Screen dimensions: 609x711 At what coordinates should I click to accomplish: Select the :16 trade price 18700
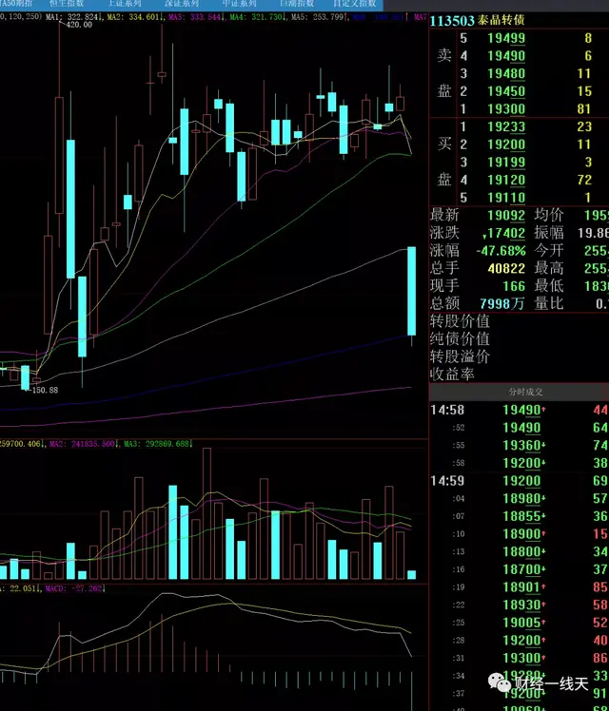521,569
